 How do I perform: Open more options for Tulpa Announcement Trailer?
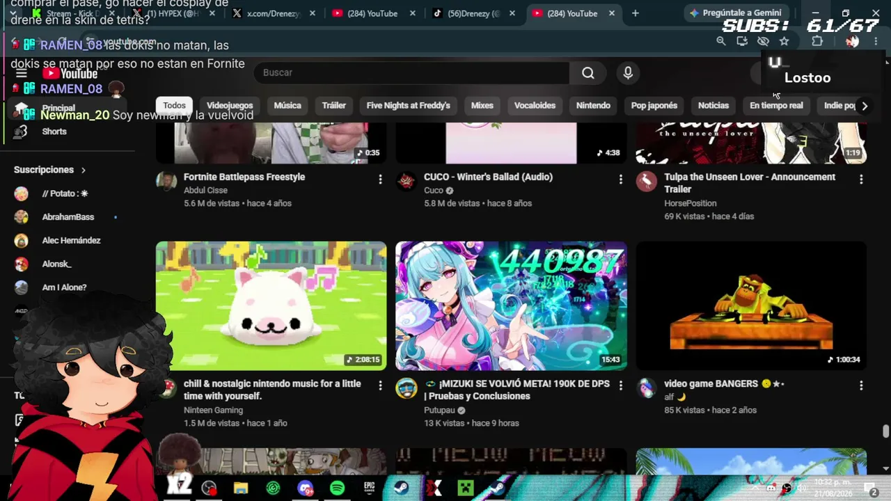(x=861, y=180)
